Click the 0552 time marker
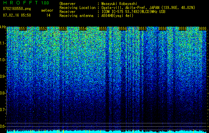 tap(43, 29)
